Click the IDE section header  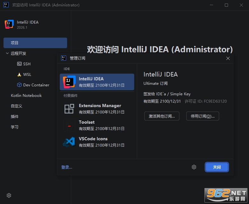pos(67,69)
